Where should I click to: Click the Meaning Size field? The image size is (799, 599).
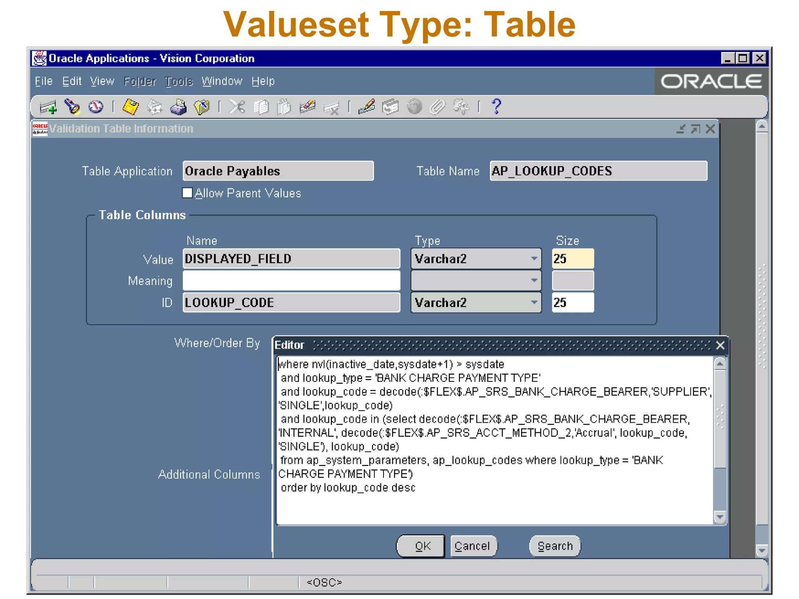coord(573,280)
